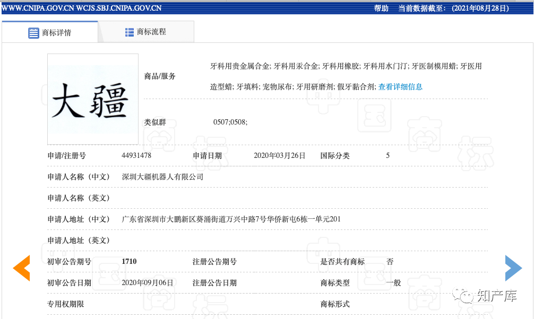Open 查看详细信息 detailed info link
The height and width of the screenshot is (319, 534).
[400, 86]
